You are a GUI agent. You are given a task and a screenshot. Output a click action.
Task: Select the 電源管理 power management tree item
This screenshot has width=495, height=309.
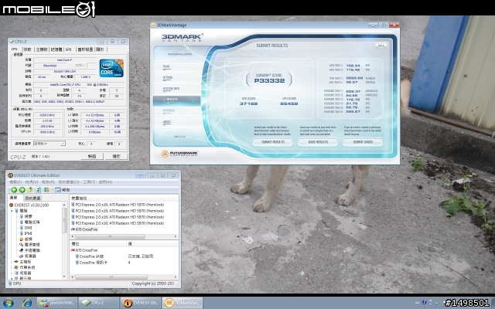click(x=29, y=245)
